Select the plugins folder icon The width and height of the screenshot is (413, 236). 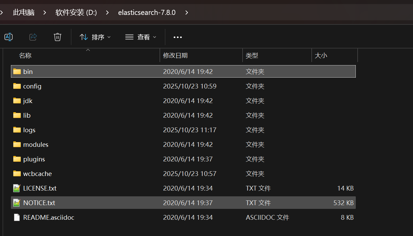click(17, 159)
